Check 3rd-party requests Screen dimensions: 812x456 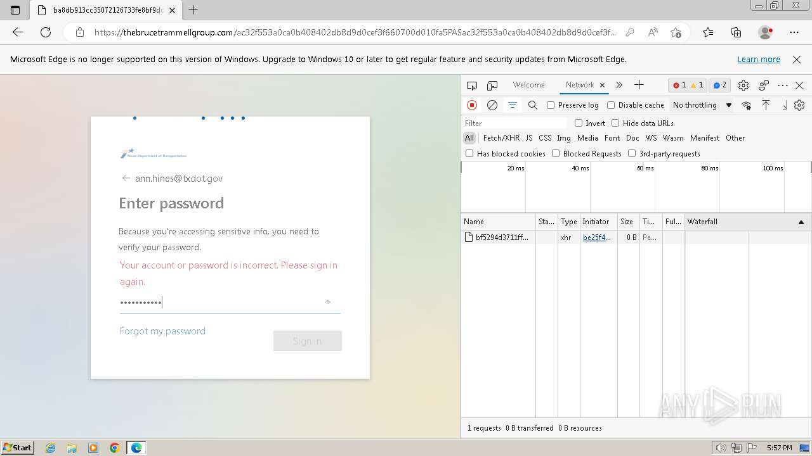point(632,153)
